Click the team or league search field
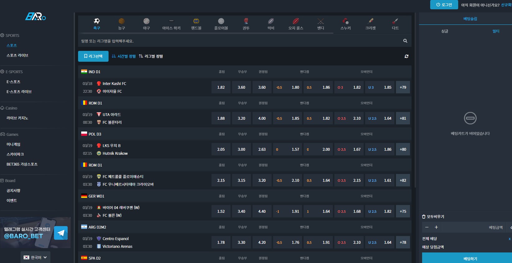This screenshot has width=512, height=263. click(x=240, y=41)
